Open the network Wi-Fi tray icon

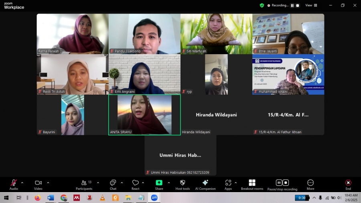coord(327,198)
